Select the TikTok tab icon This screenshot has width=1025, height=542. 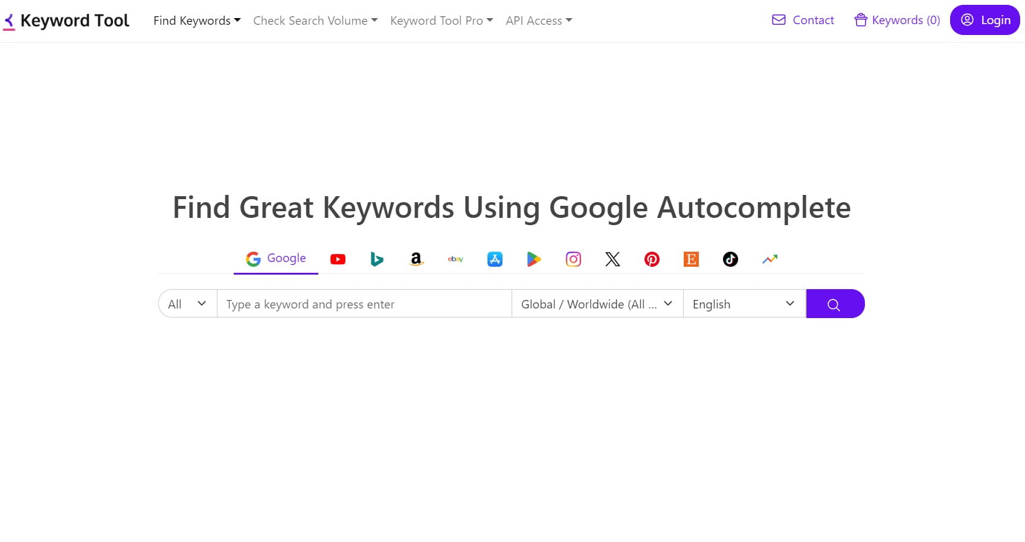tap(730, 259)
